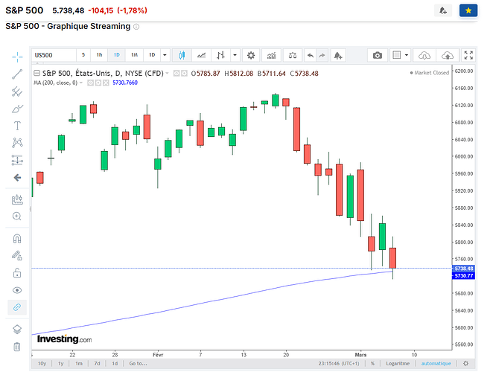Undo last action in chart toolbar

(x=311, y=55)
